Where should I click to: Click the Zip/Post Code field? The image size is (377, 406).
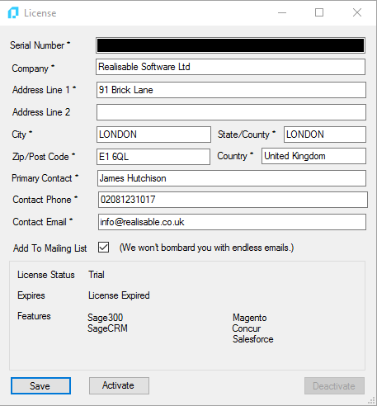click(x=153, y=157)
